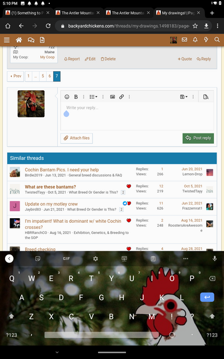This screenshot has width=224, height=359.
Task: Open the What's new lightning icon
Action: 206,40
